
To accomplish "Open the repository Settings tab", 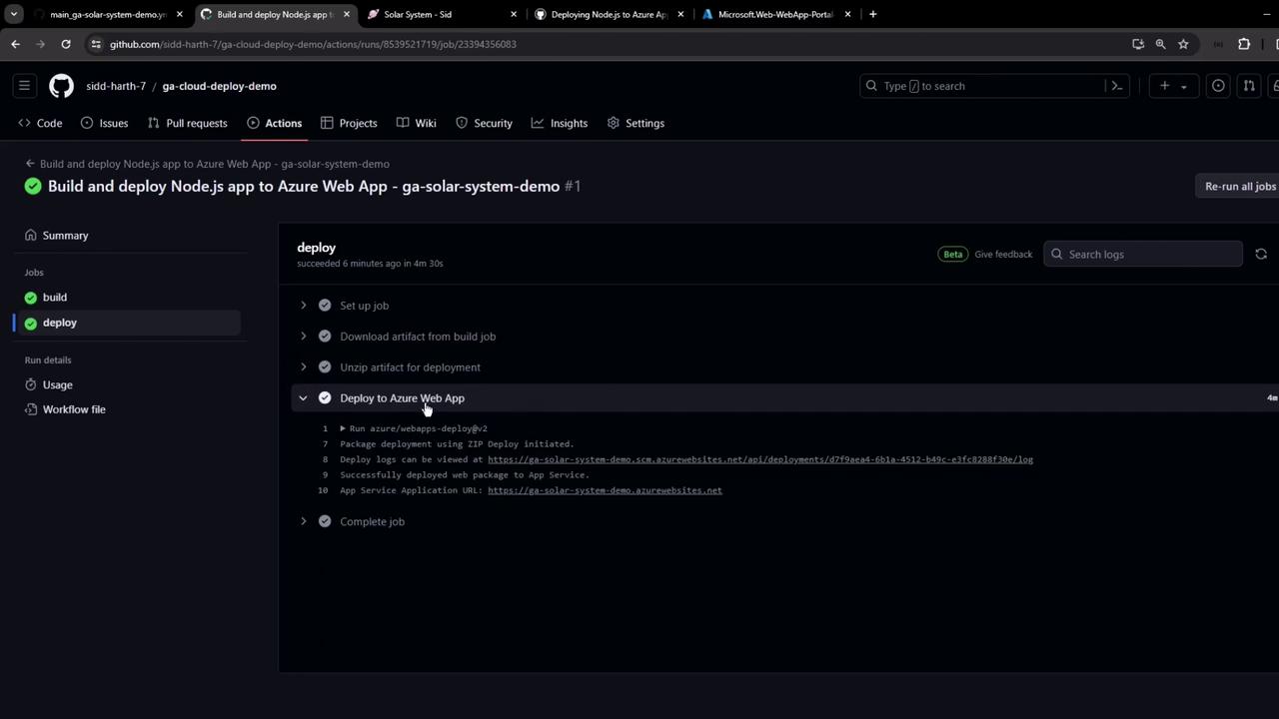I will point(636,123).
